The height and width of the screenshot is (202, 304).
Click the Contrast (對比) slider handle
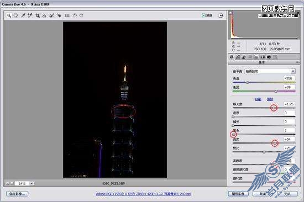(x=264, y=152)
